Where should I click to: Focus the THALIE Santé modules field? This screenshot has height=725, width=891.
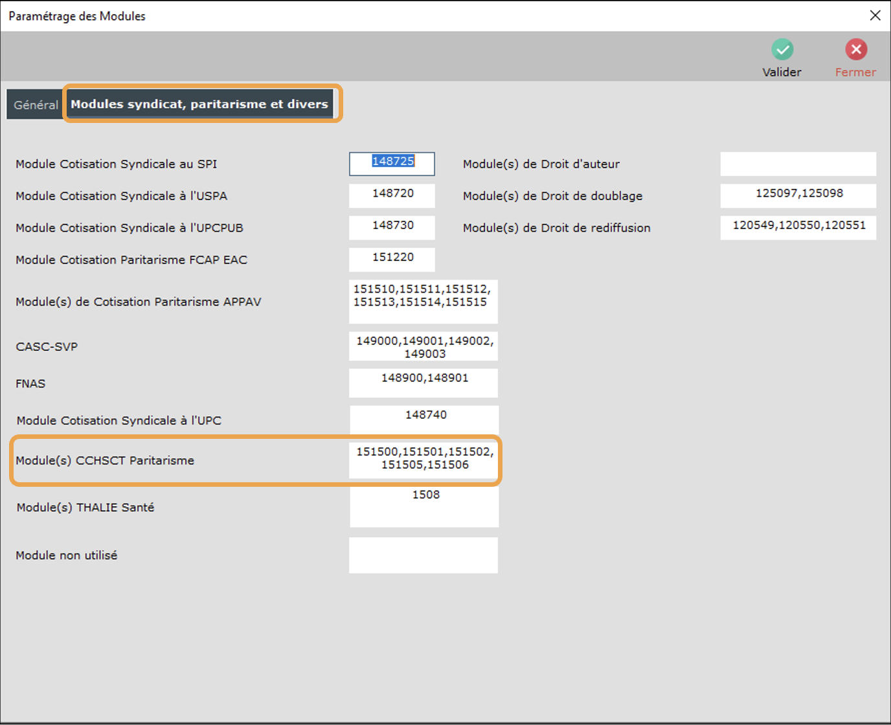point(424,507)
